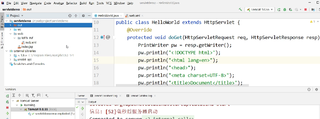
Task: Open the Window menu
Action: click(119, 3)
